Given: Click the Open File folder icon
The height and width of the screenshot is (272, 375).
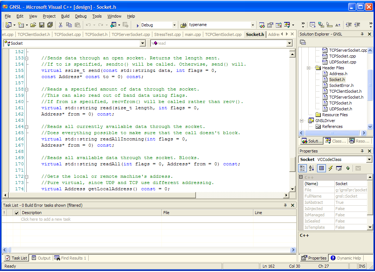Looking at the screenshot, I should [33, 25].
